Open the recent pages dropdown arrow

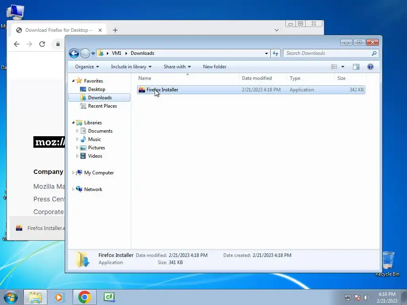(x=93, y=54)
